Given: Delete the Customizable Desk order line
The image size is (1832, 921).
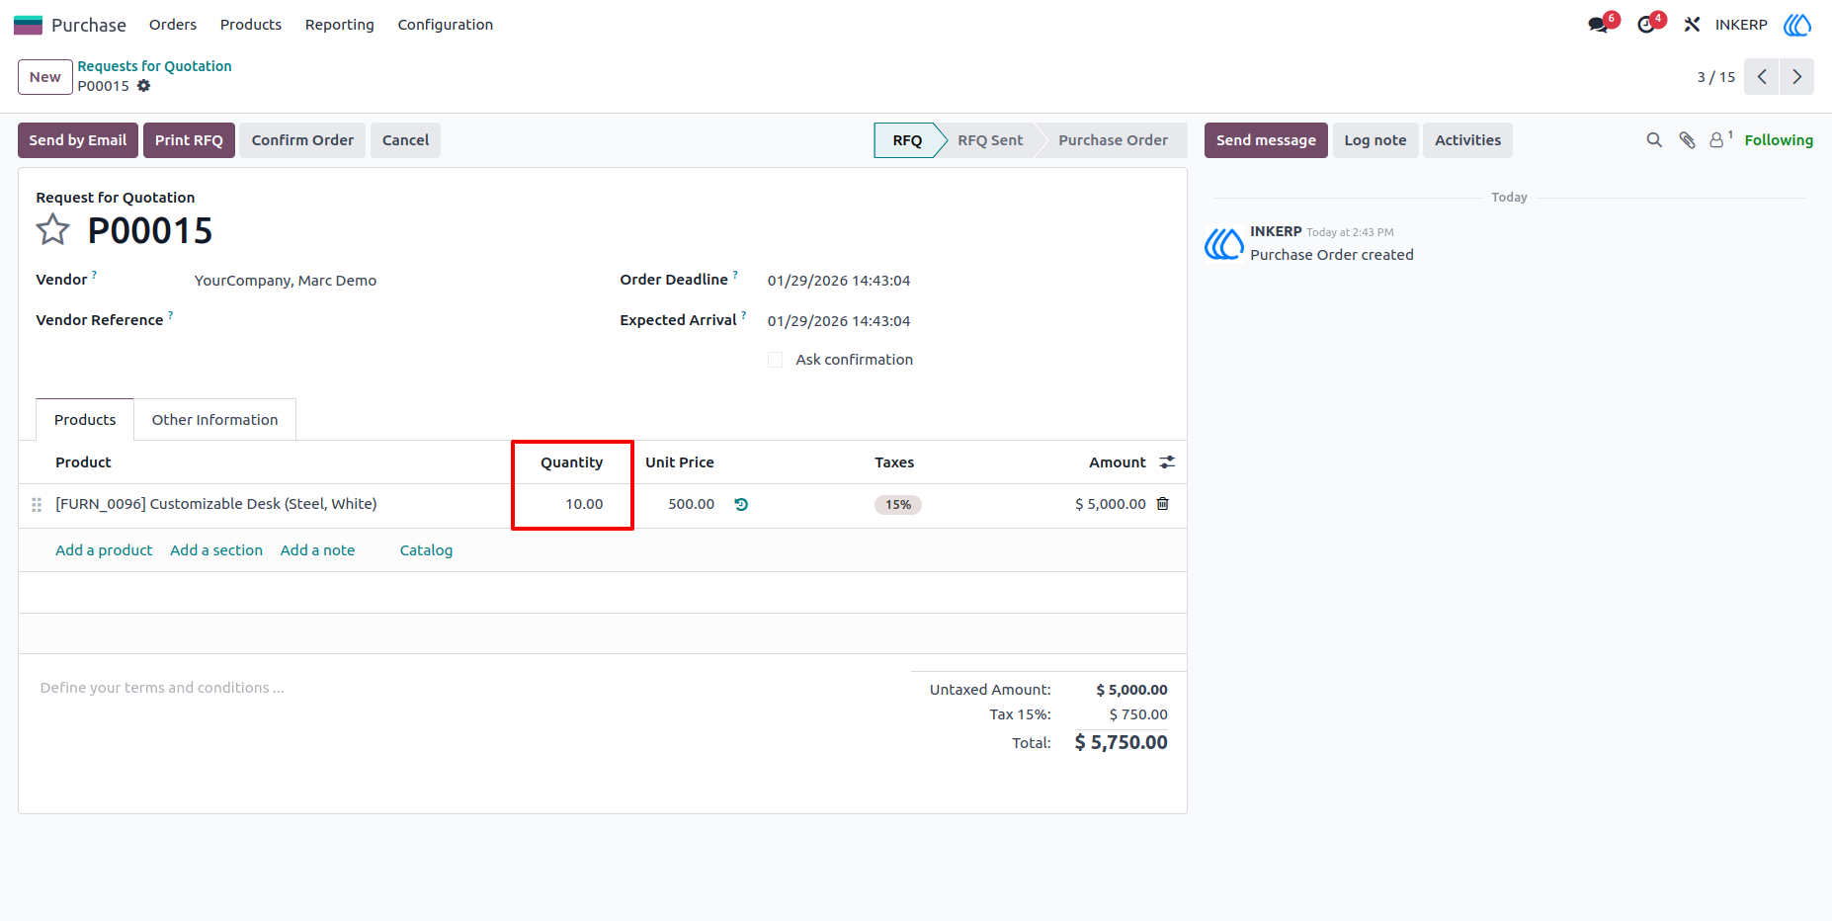Looking at the screenshot, I should pyautogui.click(x=1163, y=504).
